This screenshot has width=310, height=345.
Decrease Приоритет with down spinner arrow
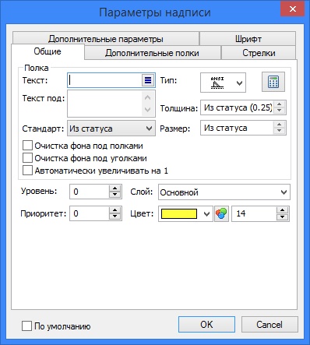pyautogui.click(x=115, y=217)
